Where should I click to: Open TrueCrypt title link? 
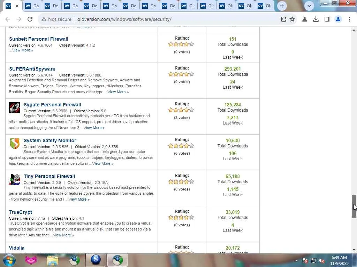[21, 212]
